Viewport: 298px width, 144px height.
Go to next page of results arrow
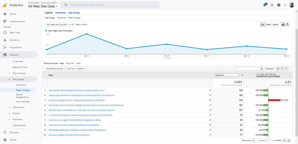coord(289,141)
